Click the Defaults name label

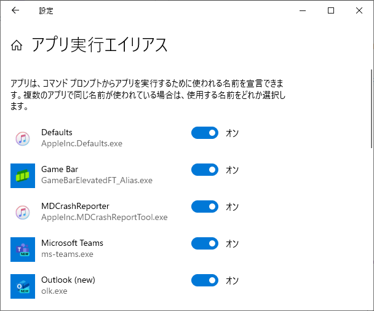pos(57,132)
